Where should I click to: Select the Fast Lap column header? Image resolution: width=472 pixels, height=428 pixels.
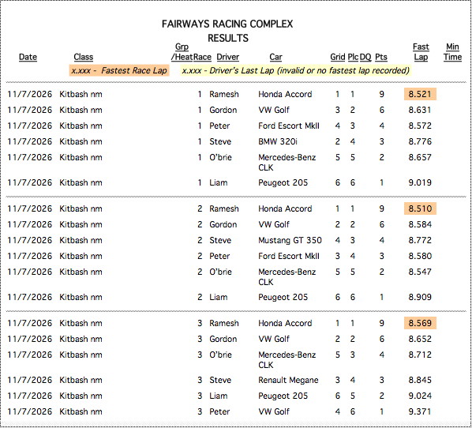[x=421, y=52]
